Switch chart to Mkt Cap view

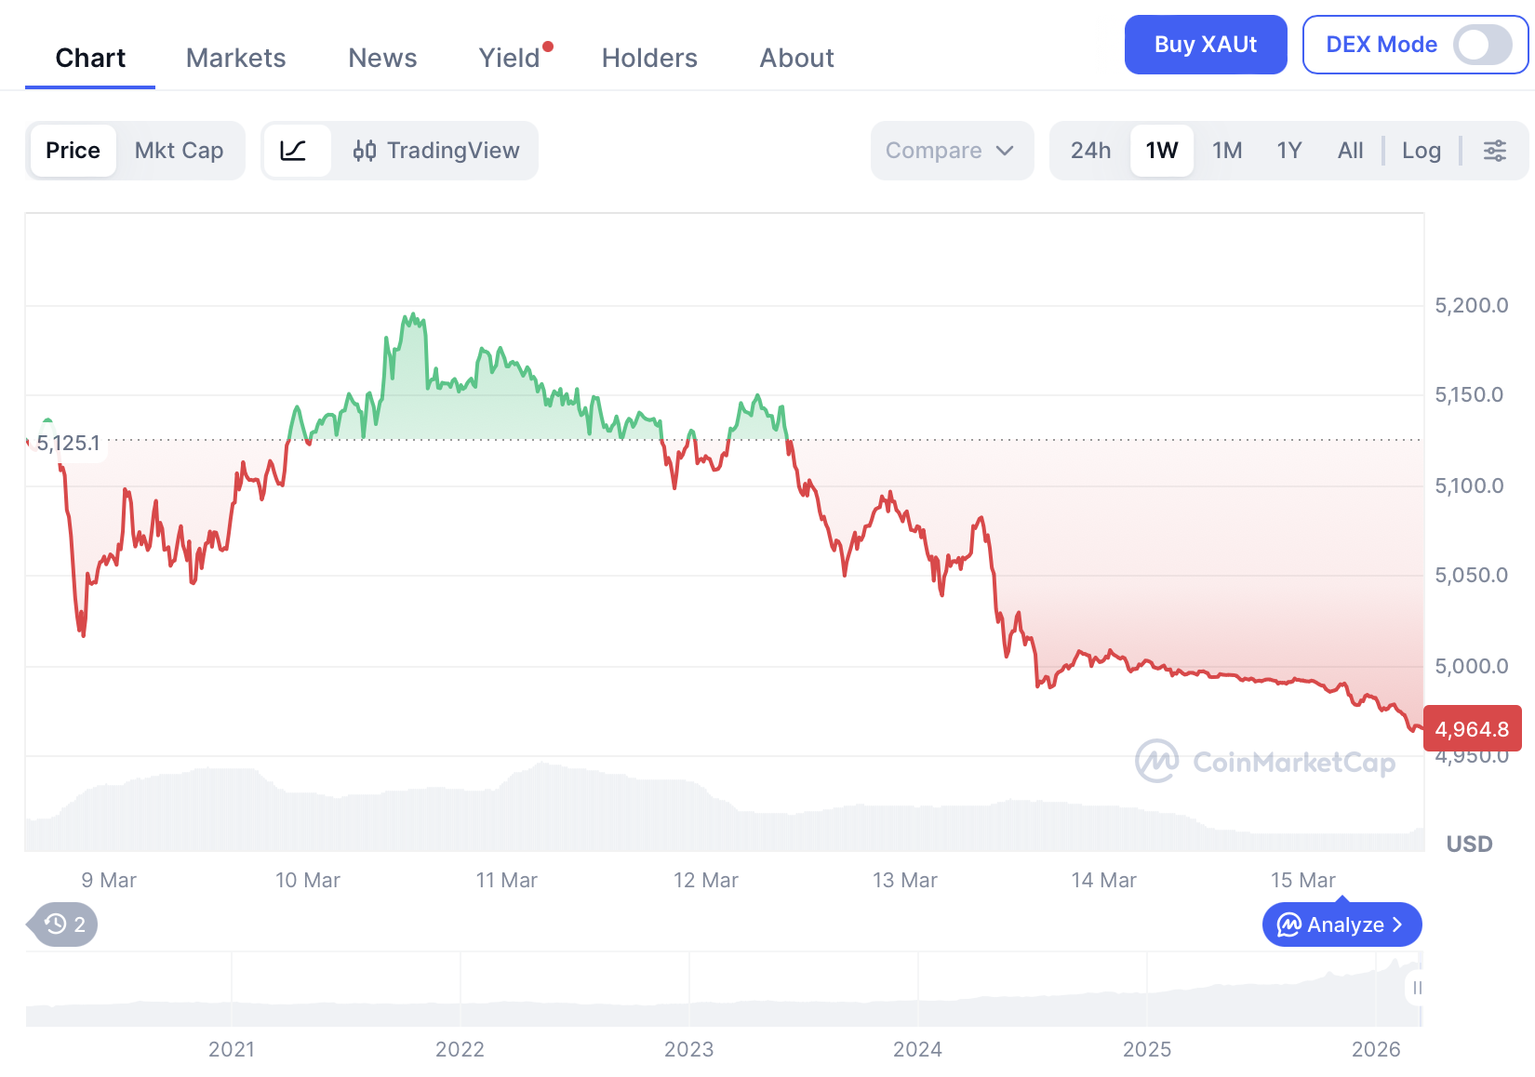[x=179, y=151]
